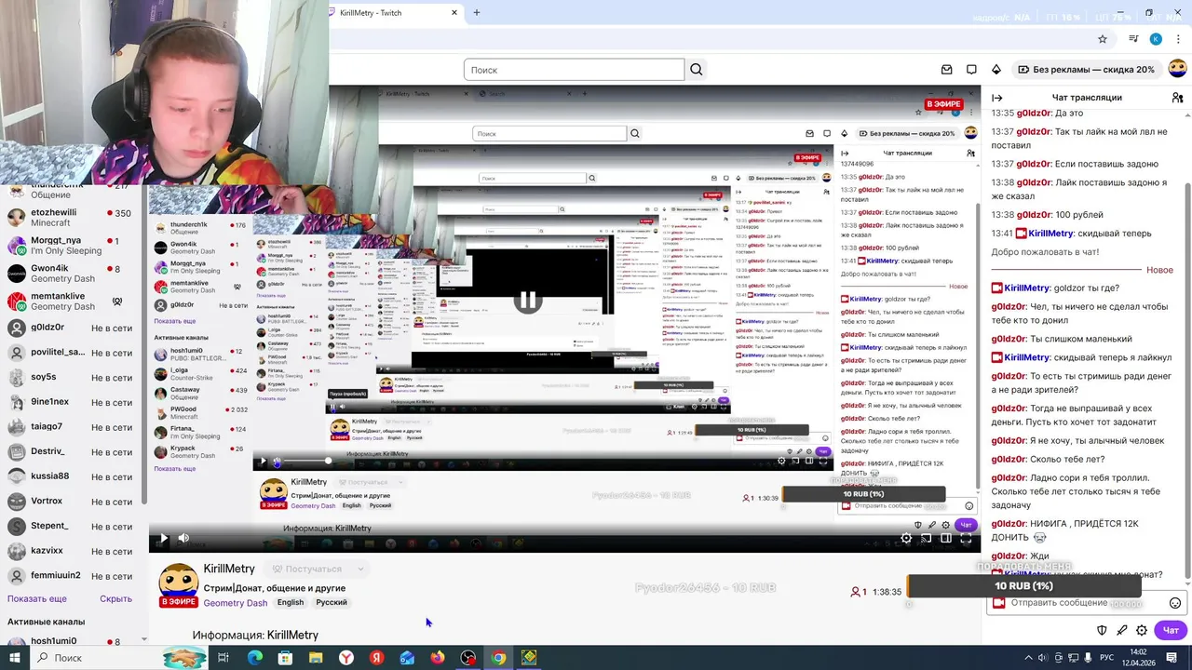Click the magnifier search button on Twitch

click(697, 70)
